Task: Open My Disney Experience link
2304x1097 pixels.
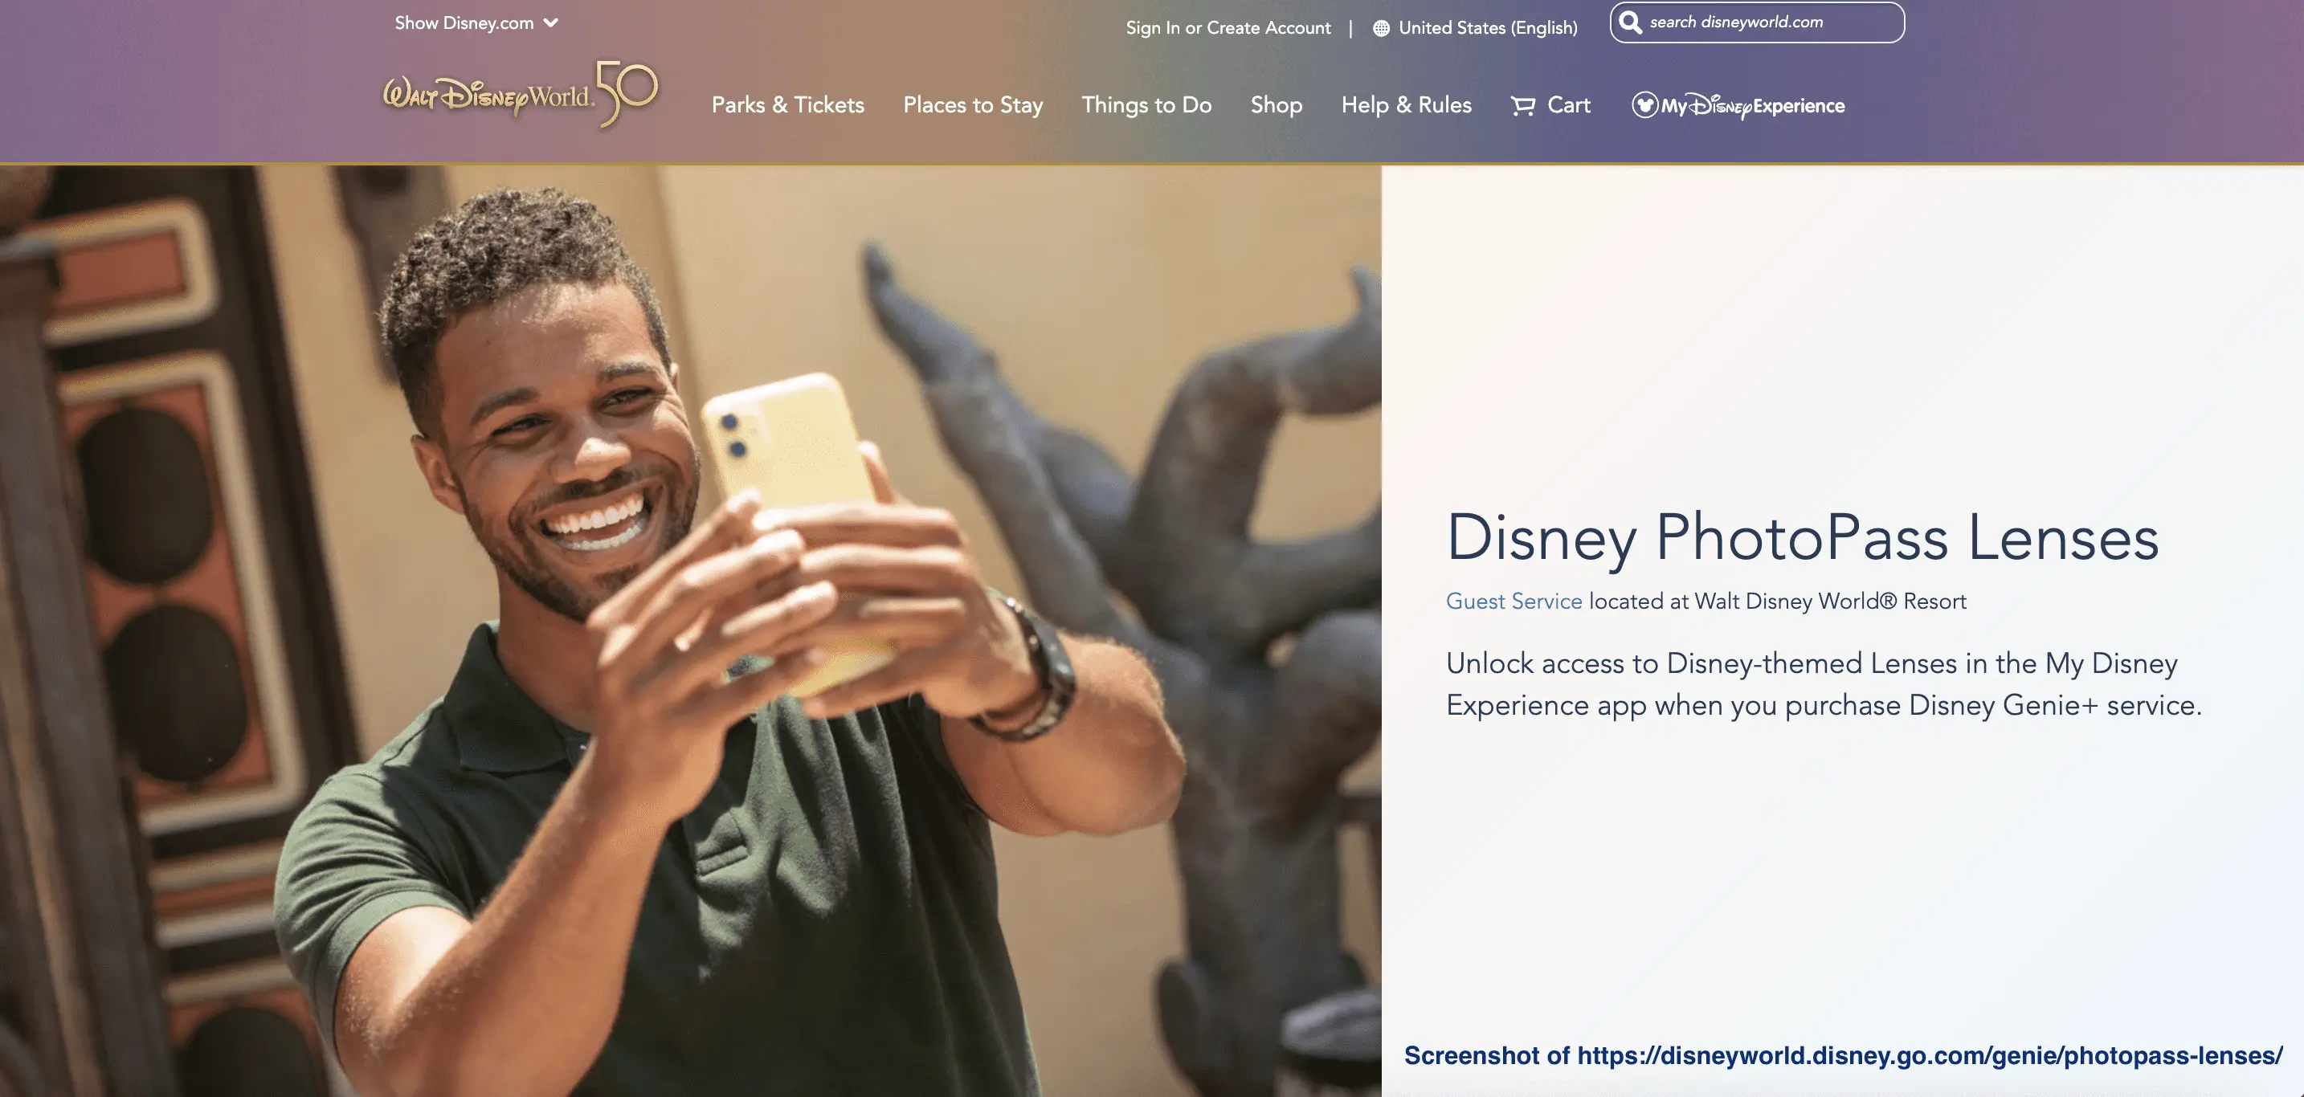Action: coord(1738,105)
